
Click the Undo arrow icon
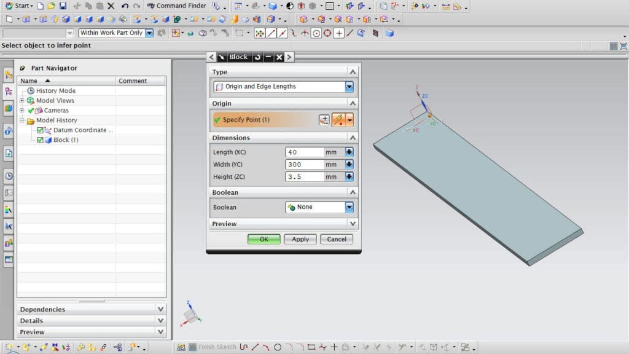pos(125,6)
